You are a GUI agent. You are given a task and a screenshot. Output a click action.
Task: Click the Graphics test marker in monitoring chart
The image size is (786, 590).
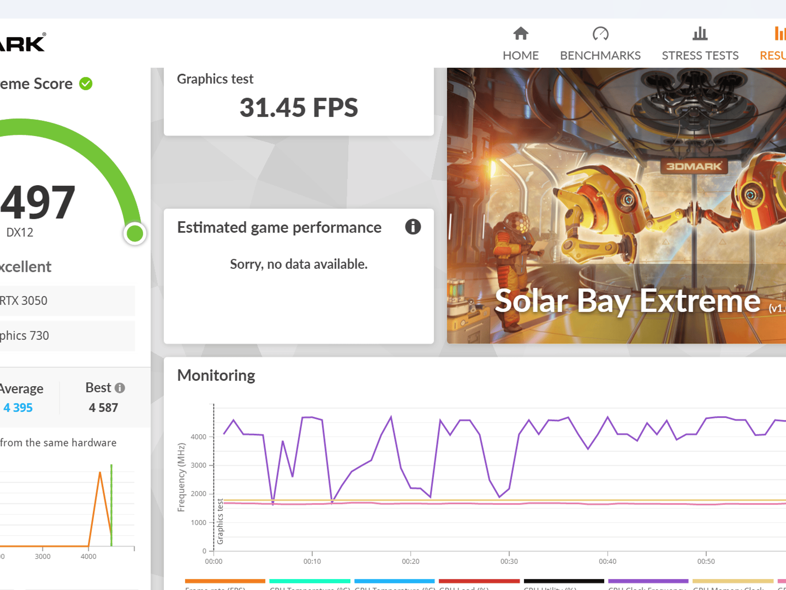pos(220,521)
